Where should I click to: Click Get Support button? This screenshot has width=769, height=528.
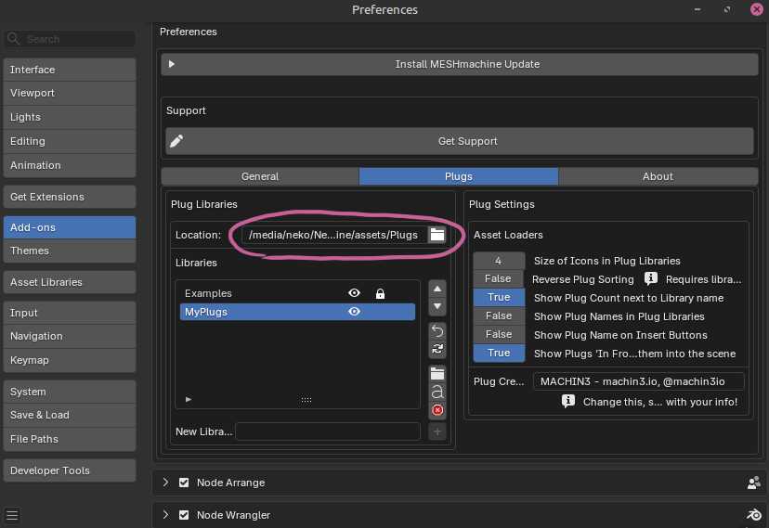click(x=460, y=141)
